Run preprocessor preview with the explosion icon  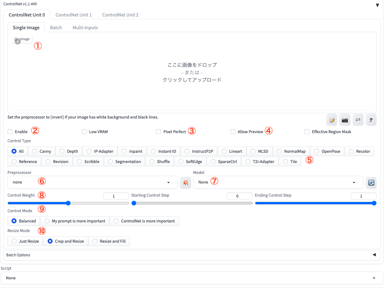coord(185,182)
